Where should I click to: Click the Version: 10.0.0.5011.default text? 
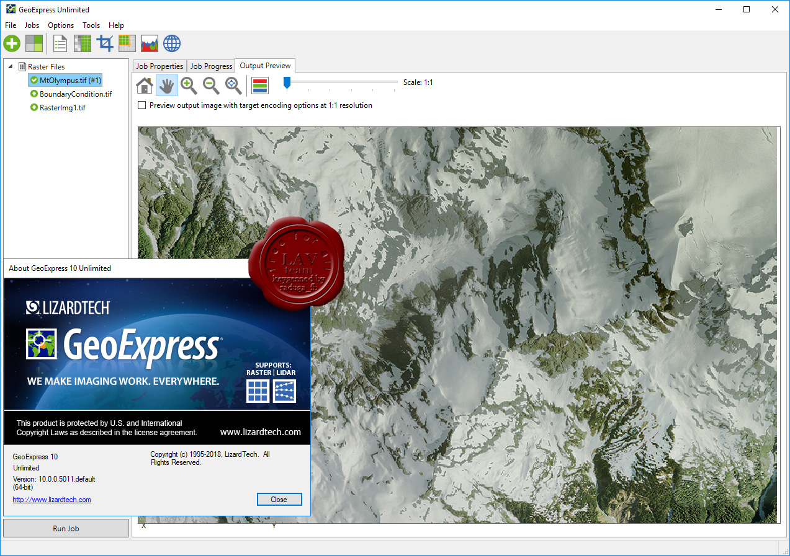[54, 479]
